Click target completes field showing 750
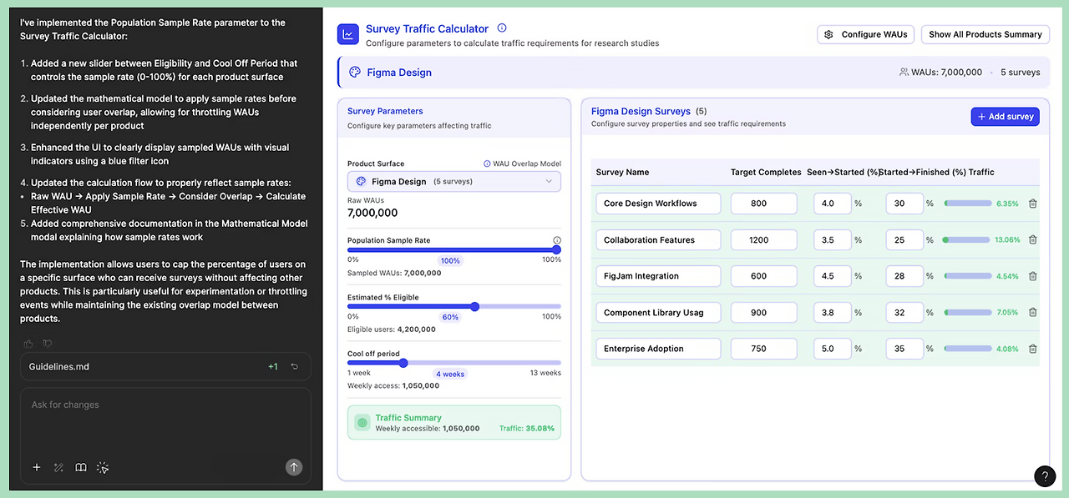The height and width of the screenshot is (498, 1069). 764,349
